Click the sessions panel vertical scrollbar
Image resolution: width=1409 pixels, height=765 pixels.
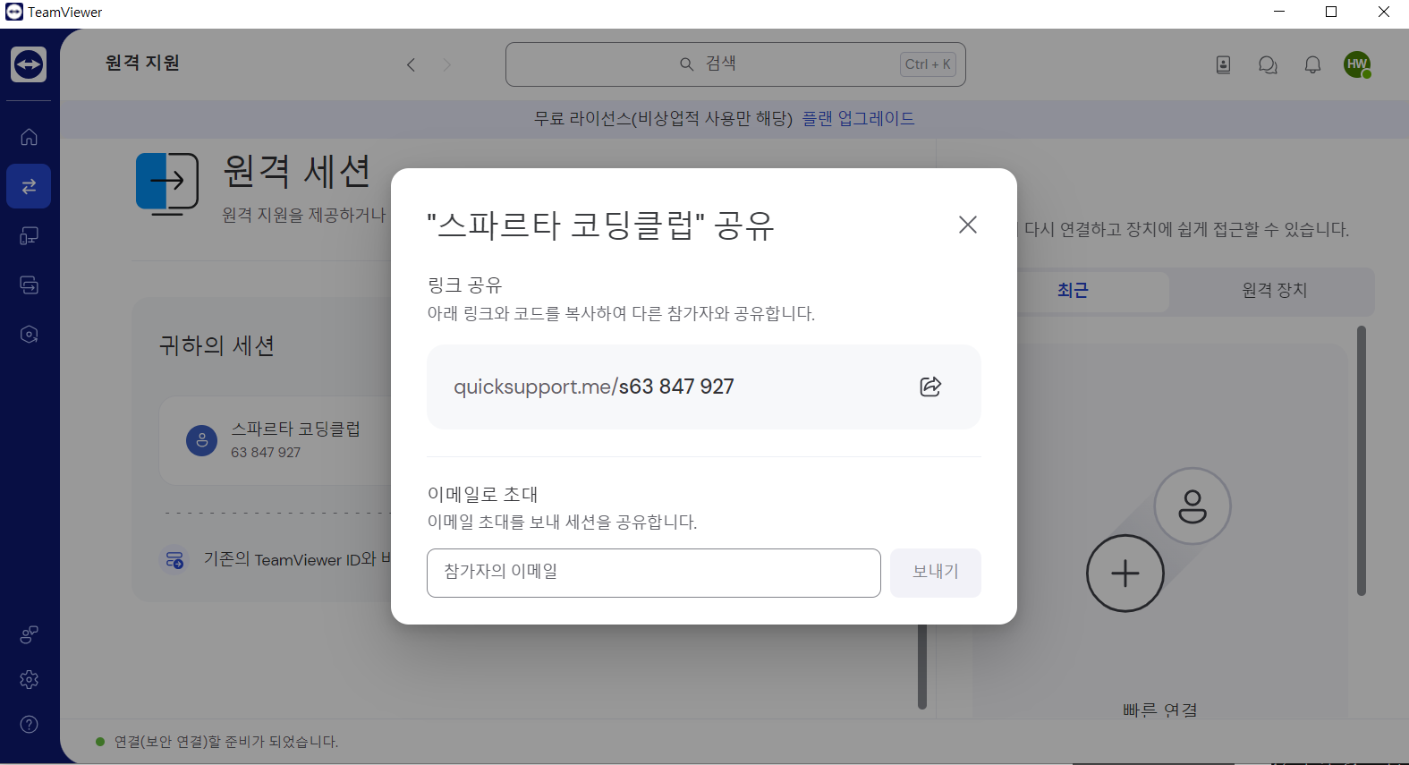(x=922, y=667)
